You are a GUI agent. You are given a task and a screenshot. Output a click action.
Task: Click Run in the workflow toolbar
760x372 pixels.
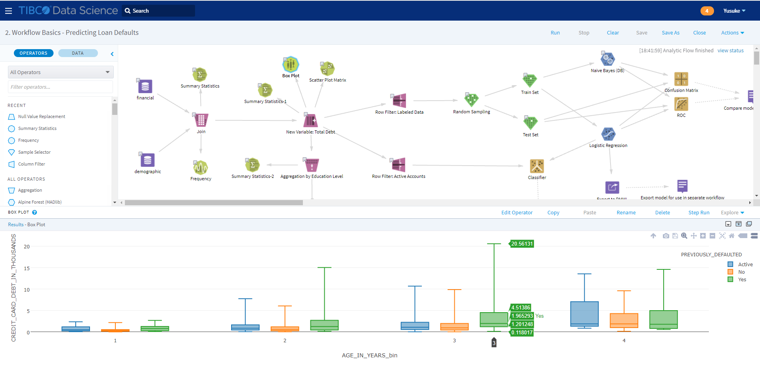tap(555, 33)
